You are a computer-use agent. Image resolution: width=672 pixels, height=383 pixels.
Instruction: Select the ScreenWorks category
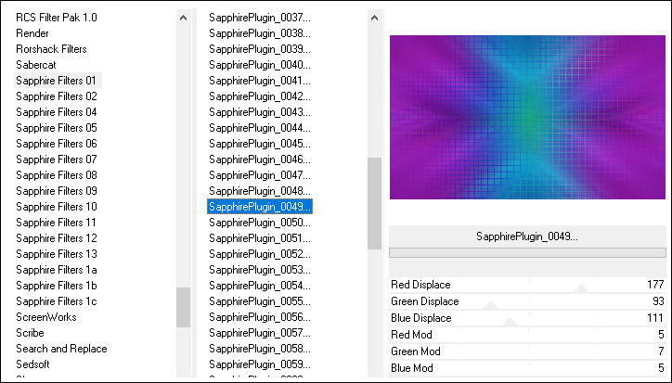click(45, 317)
